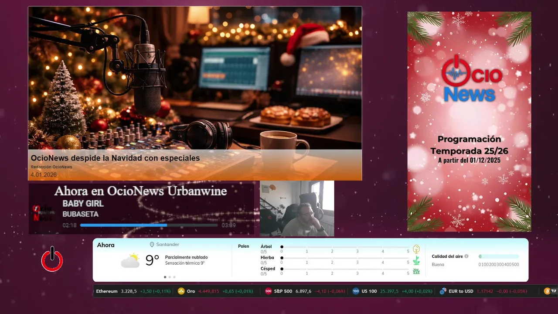The image size is (558, 314).
Task: Click the BUBASETA artist name
Action: pyautogui.click(x=80, y=214)
